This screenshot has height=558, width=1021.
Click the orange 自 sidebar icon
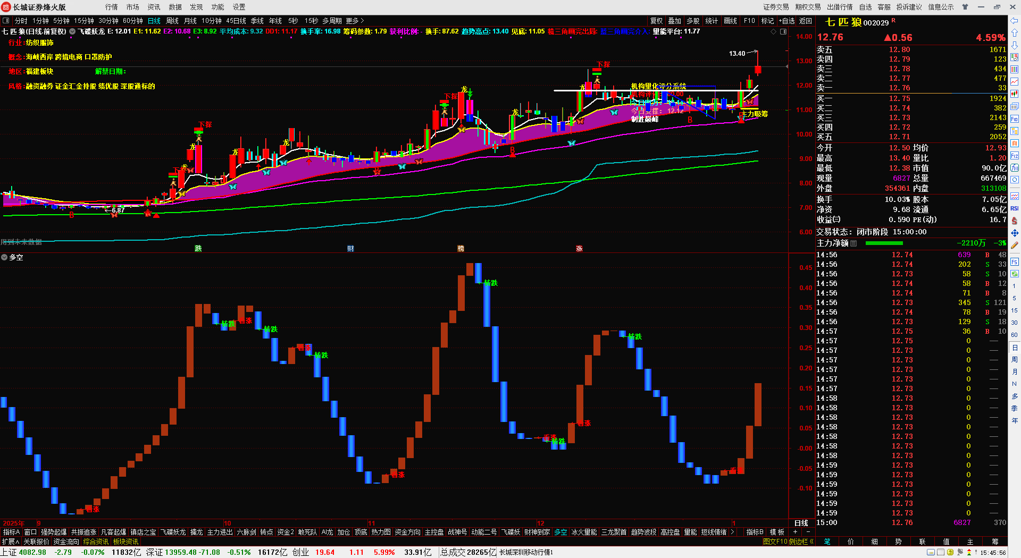pyautogui.click(x=1015, y=143)
